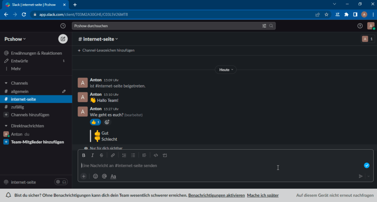Screen dimensions: 377x202
Task: Insert a link in composer
Action: click(x=112, y=155)
